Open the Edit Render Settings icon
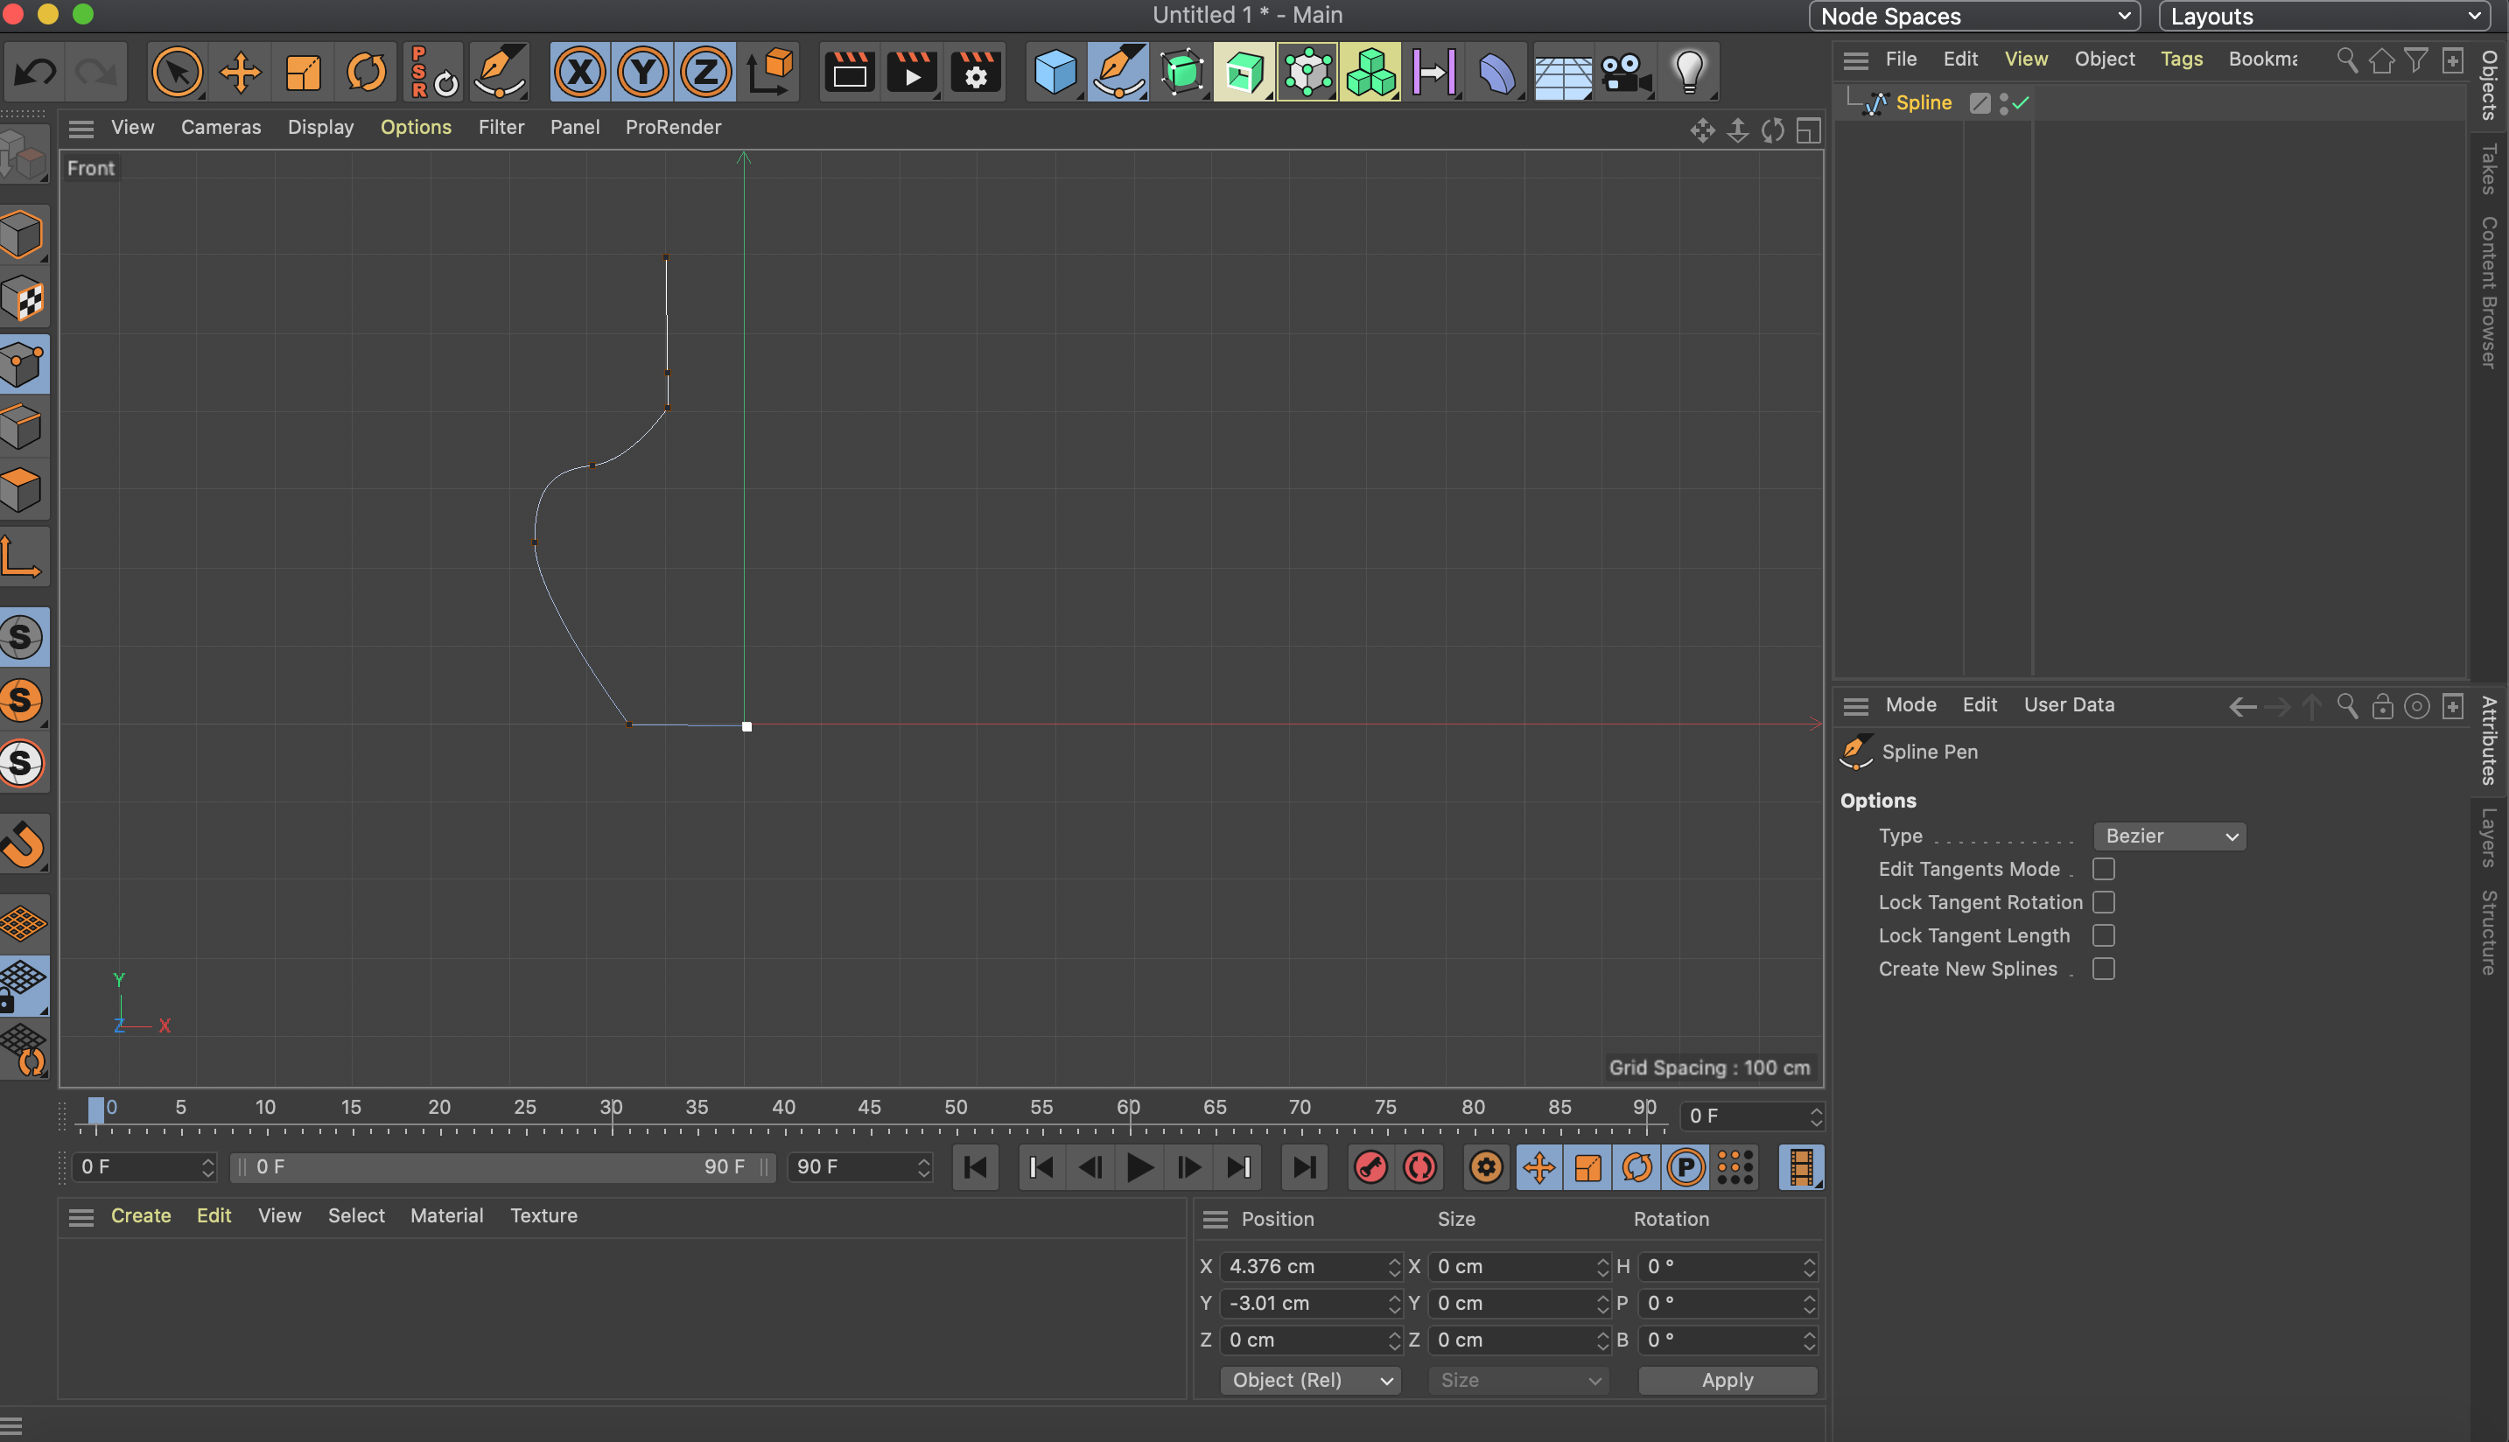 pos(976,73)
